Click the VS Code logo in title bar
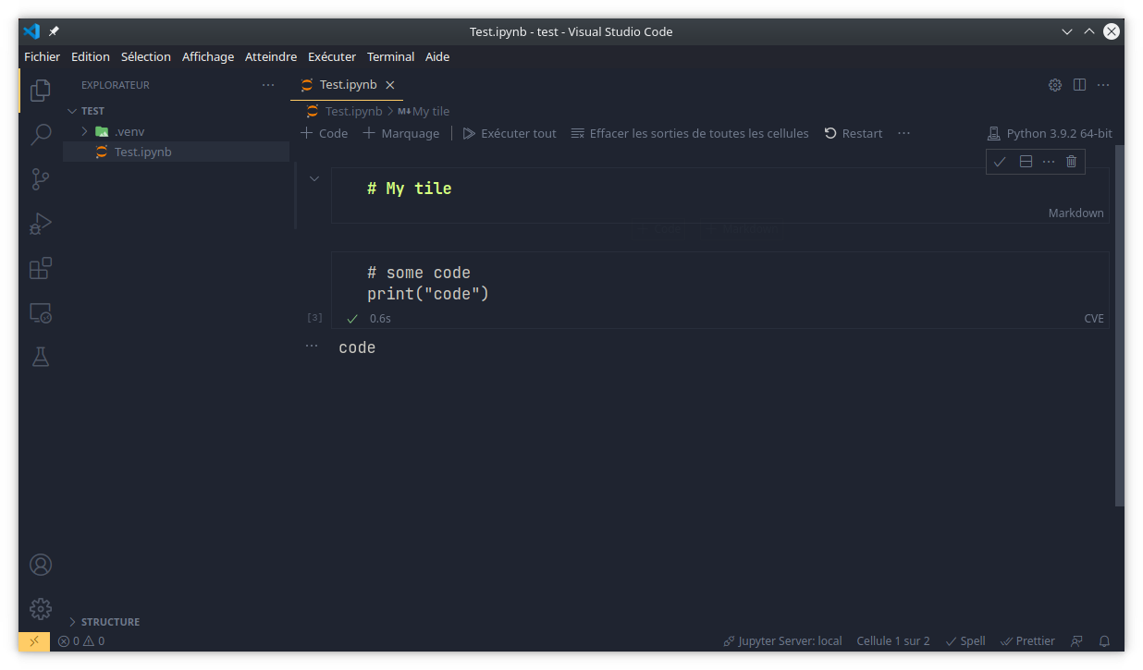Image resolution: width=1143 pixels, height=670 pixels. [31, 31]
